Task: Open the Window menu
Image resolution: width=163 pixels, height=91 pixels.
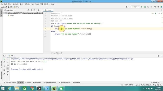Action: coord(47,4)
